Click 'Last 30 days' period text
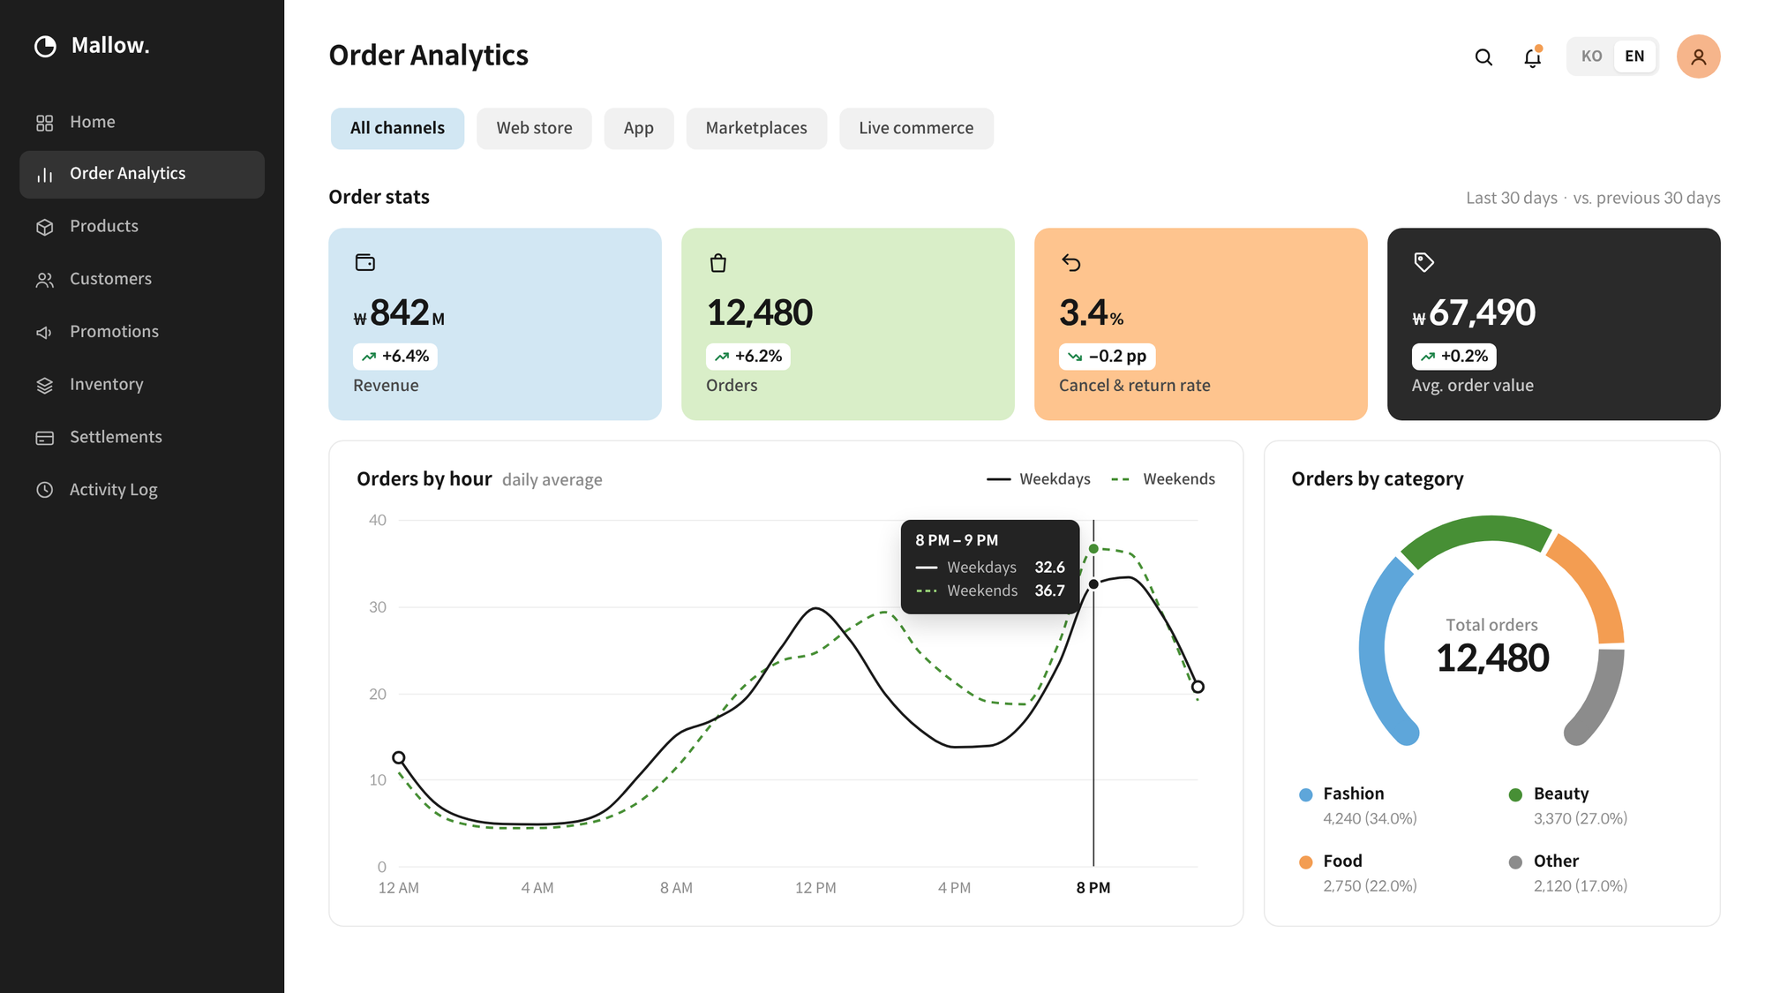 (1511, 199)
